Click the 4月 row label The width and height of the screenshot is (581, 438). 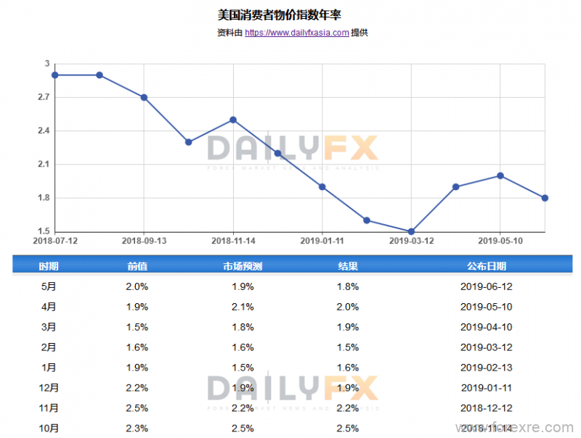49,307
